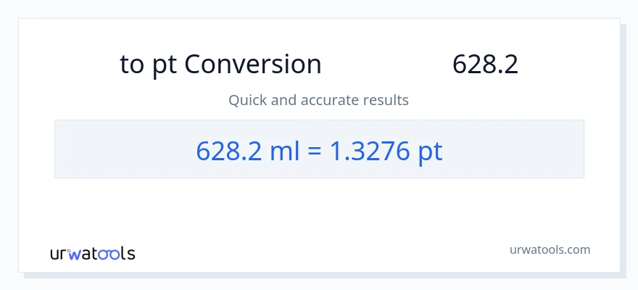The image size is (638, 290).
Task: Open the urwatools.com link
Action: click(x=550, y=249)
